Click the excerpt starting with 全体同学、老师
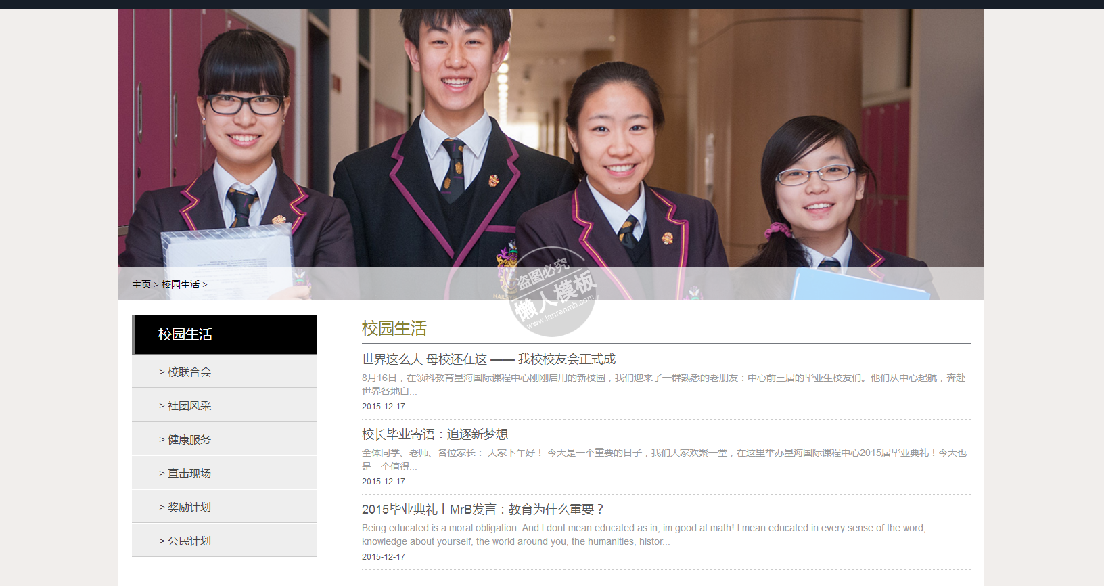This screenshot has height=586, width=1104. click(x=663, y=459)
